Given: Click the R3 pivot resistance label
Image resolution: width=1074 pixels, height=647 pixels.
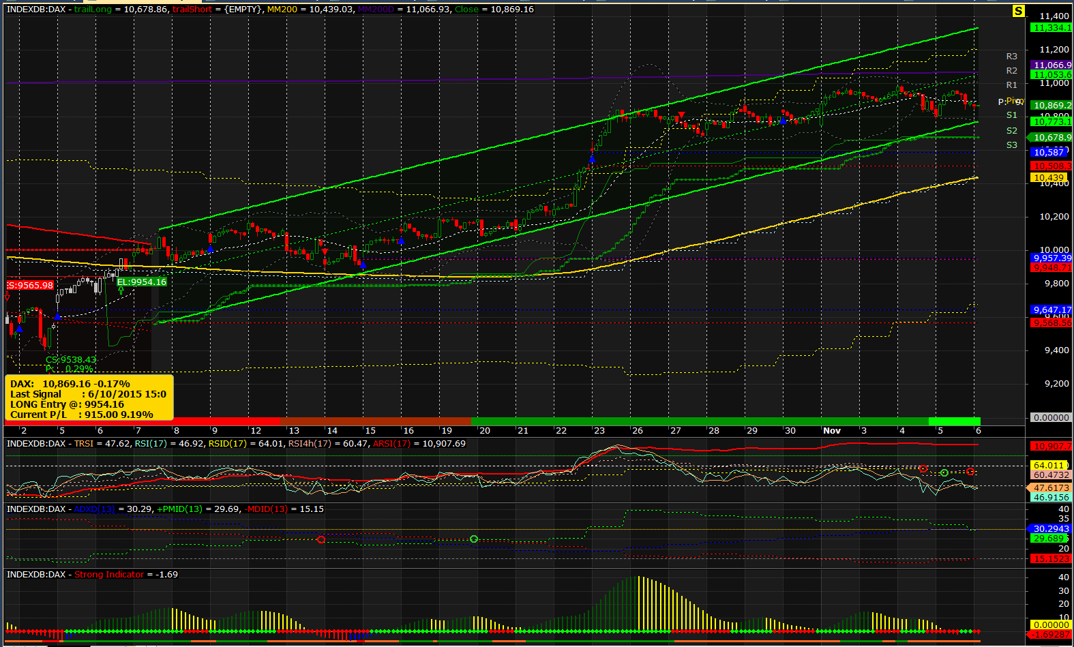Looking at the screenshot, I should click(x=1012, y=57).
